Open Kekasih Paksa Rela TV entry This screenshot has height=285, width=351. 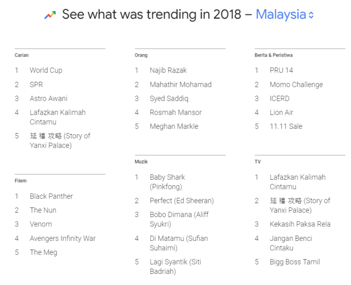(x=300, y=224)
